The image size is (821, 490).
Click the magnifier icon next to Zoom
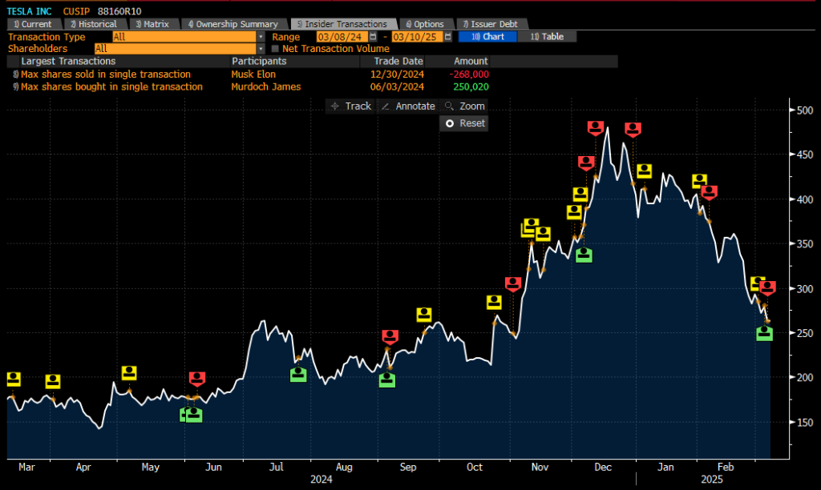(449, 106)
